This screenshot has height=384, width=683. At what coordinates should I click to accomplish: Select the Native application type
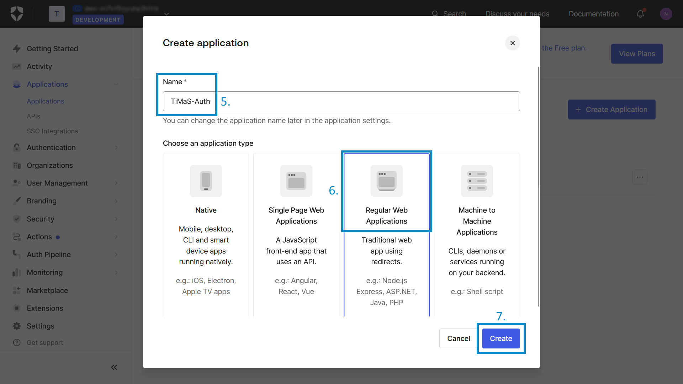(x=206, y=235)
